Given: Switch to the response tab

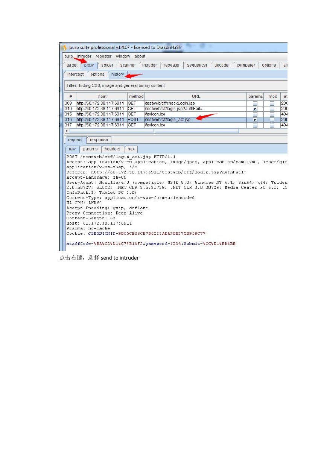Looking at the screenshot, I should [x=99, y=140].
